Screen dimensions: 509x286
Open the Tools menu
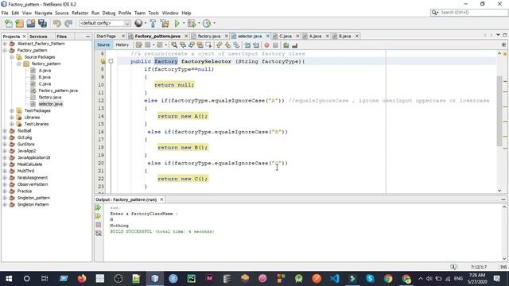(153, 13)
